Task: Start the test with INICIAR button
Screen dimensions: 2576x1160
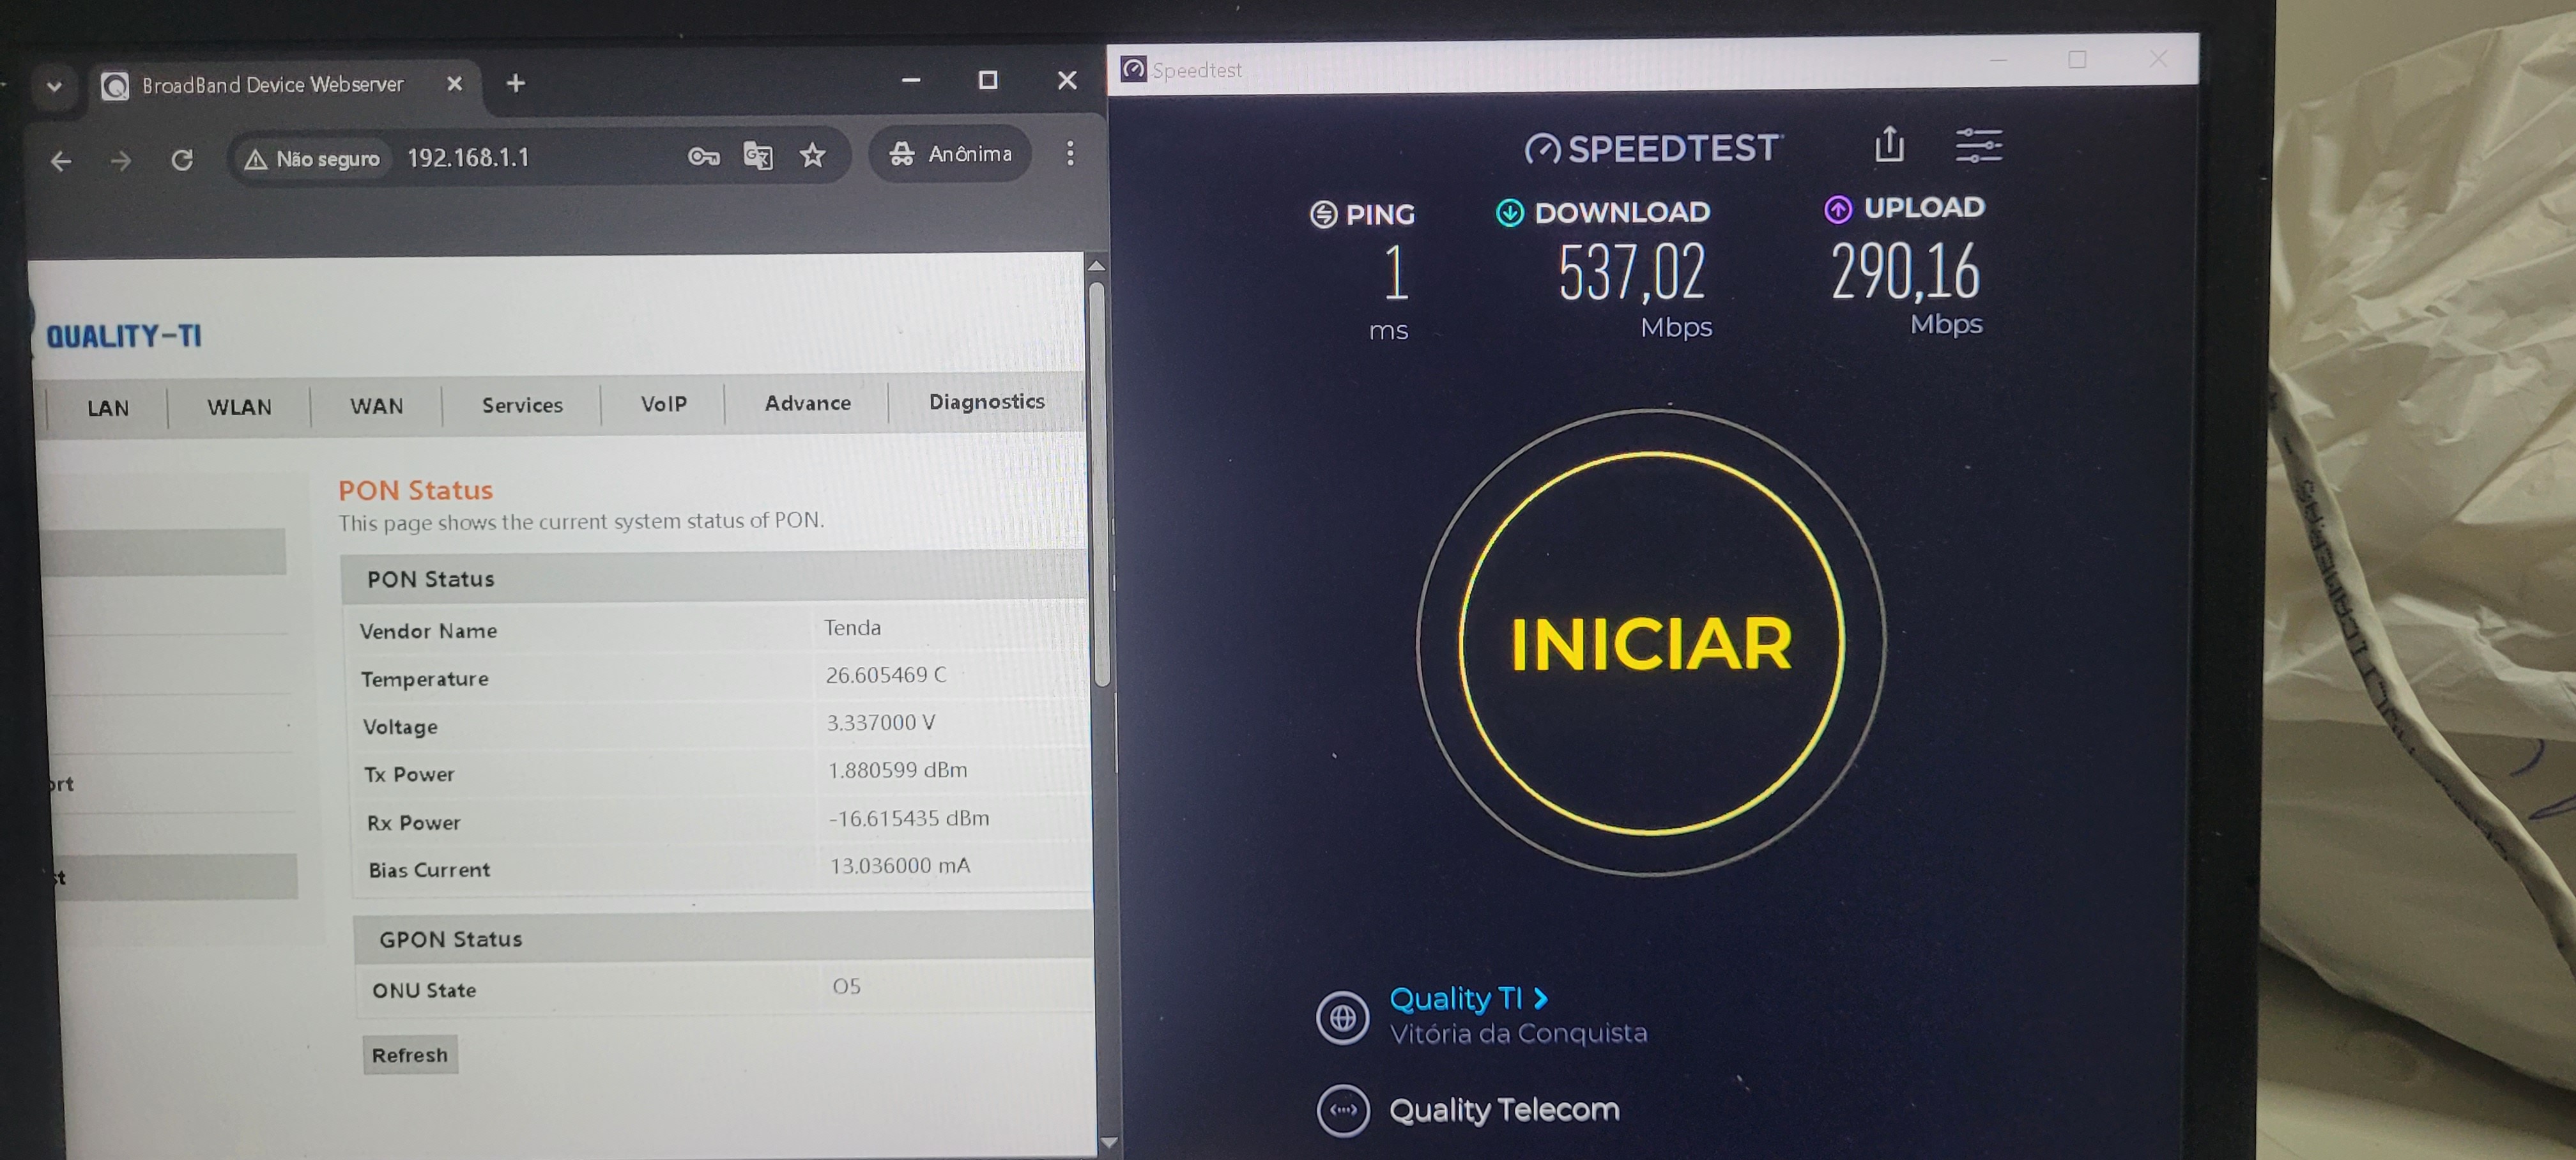Action: 1651,643
